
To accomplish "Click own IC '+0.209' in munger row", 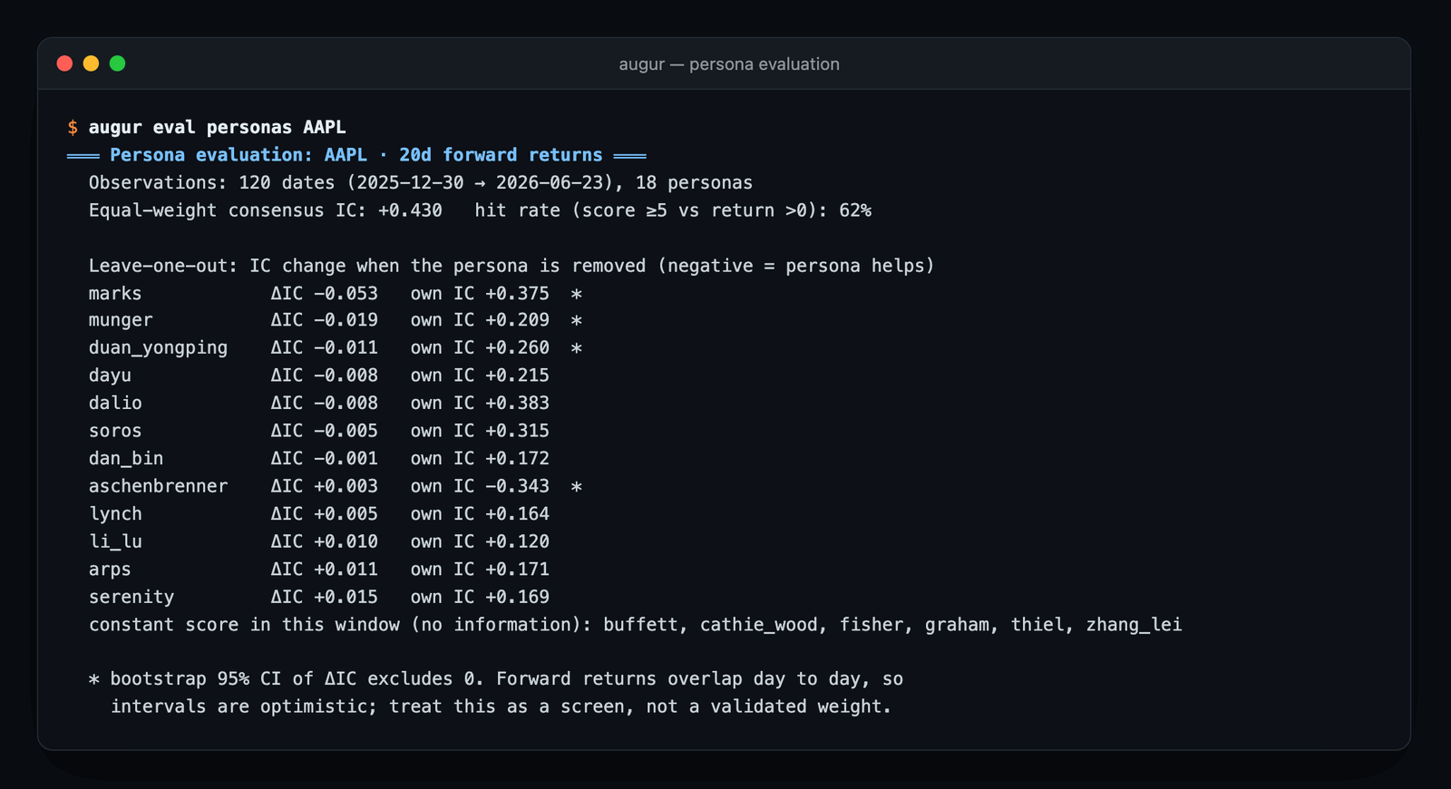I will pos(517,320).
